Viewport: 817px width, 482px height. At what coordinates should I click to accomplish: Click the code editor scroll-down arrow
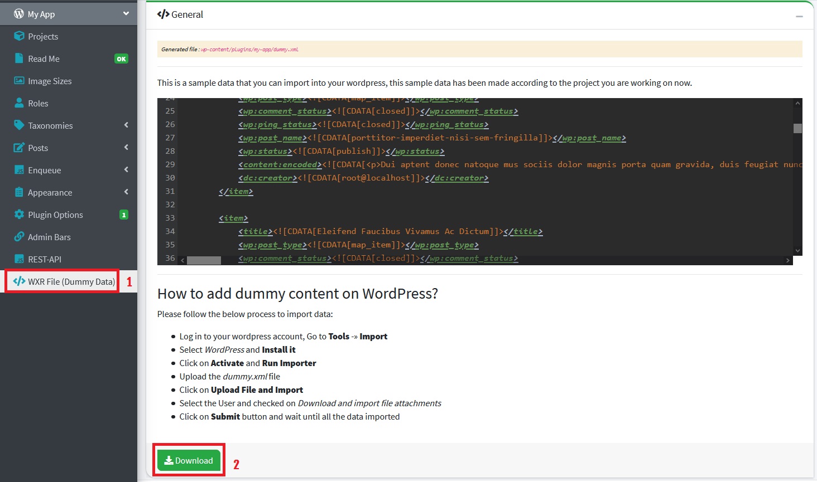coord(797,251)
